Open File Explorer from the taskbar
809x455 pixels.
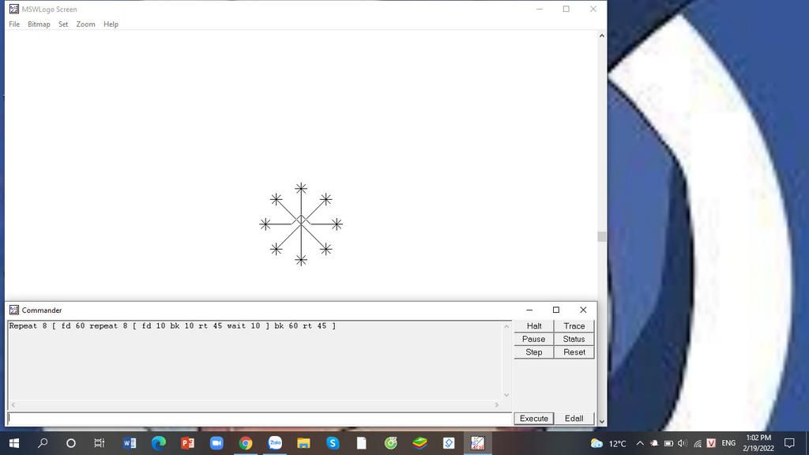point(303,443)
